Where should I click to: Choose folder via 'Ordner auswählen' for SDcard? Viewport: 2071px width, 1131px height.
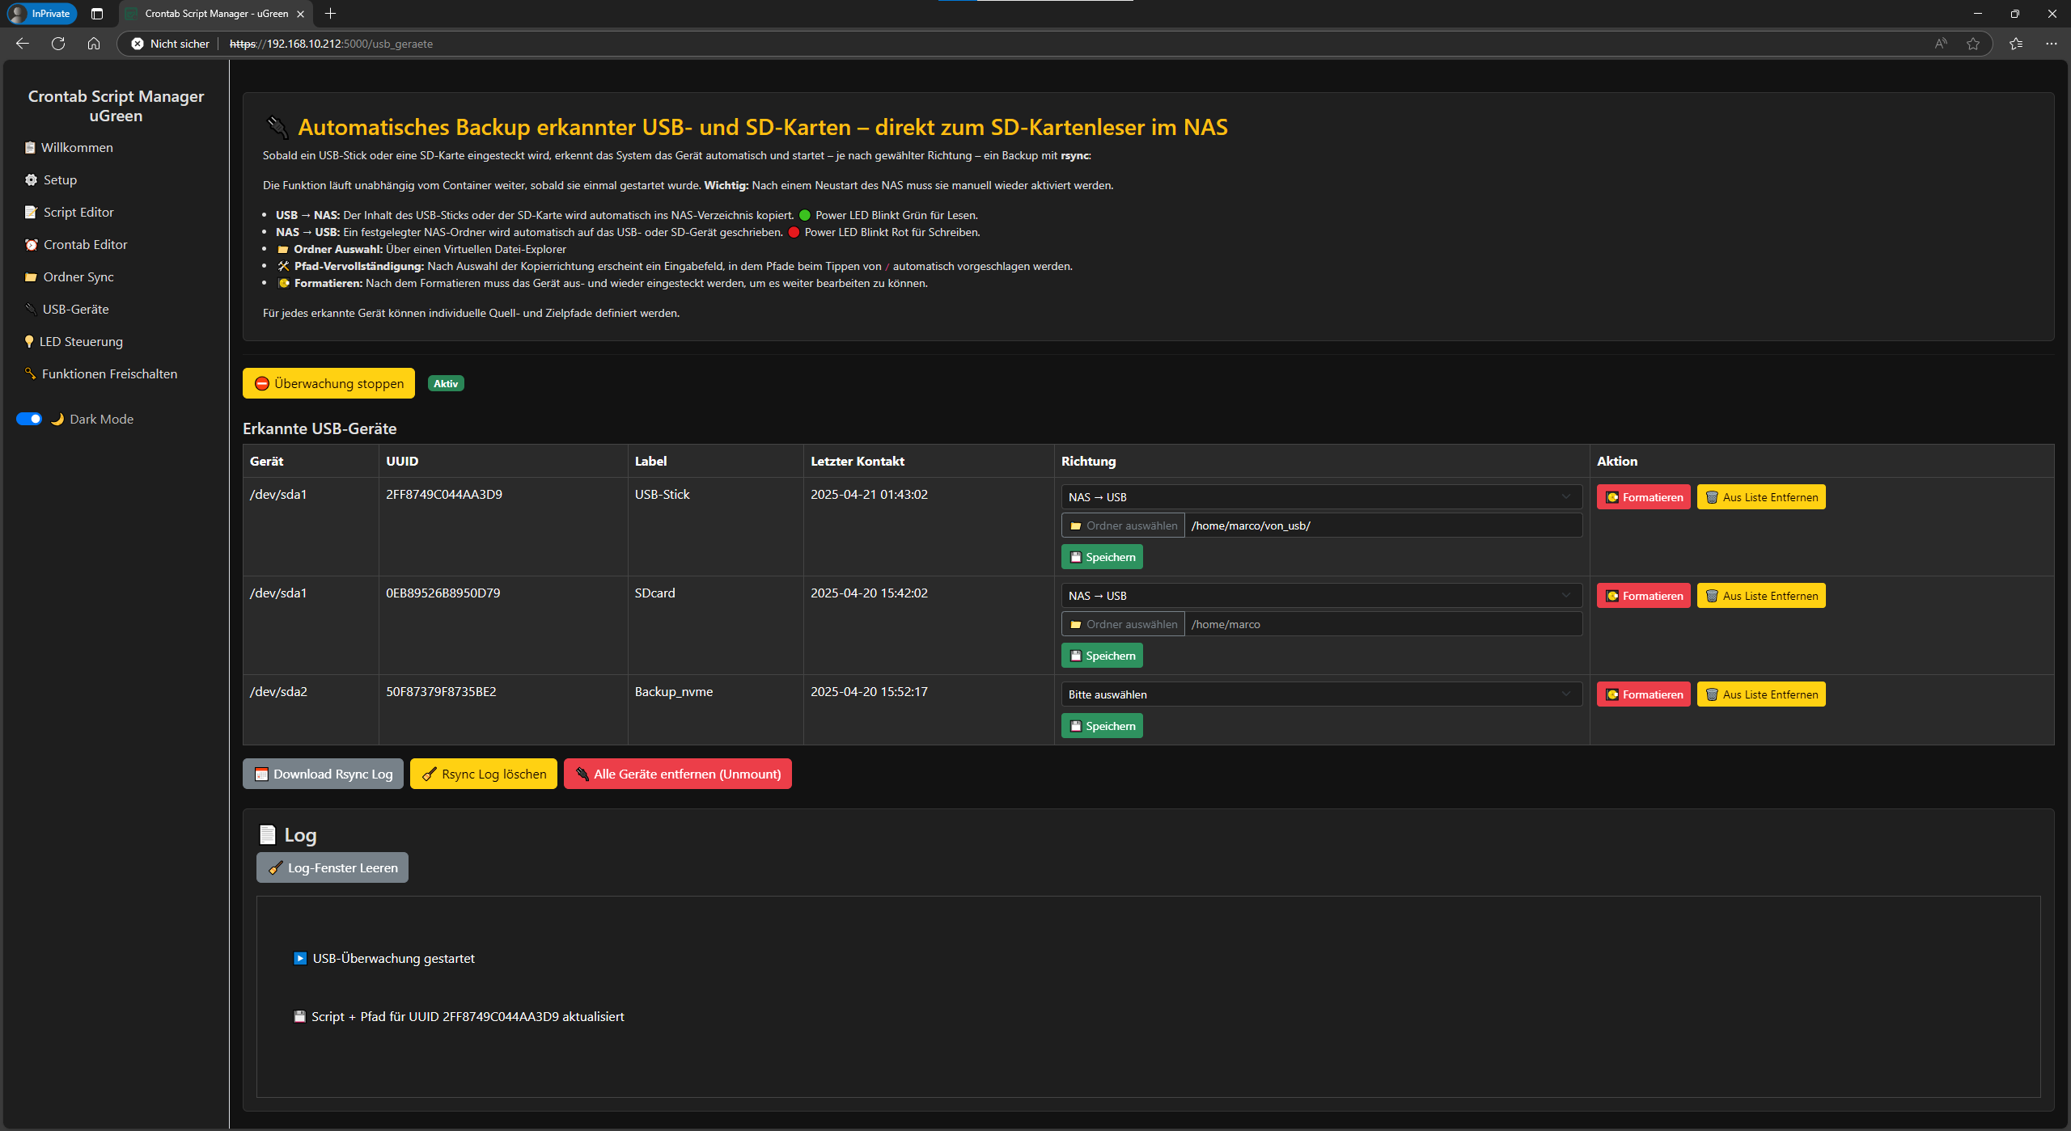[x=1123, y=624]
